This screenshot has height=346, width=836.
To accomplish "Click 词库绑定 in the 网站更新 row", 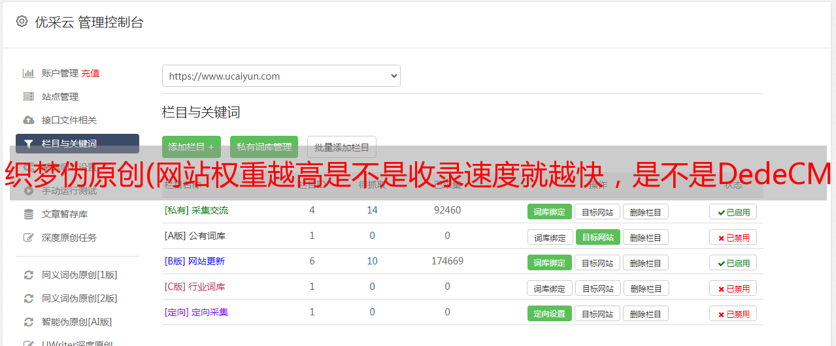I will (550, 262).
